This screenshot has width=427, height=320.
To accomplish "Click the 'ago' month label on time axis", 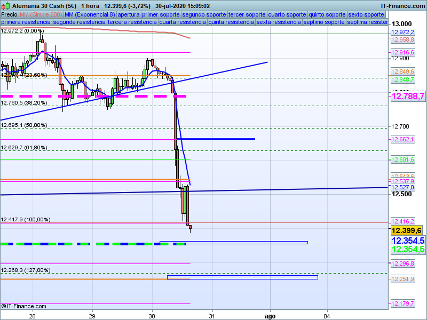I will 270,316.
